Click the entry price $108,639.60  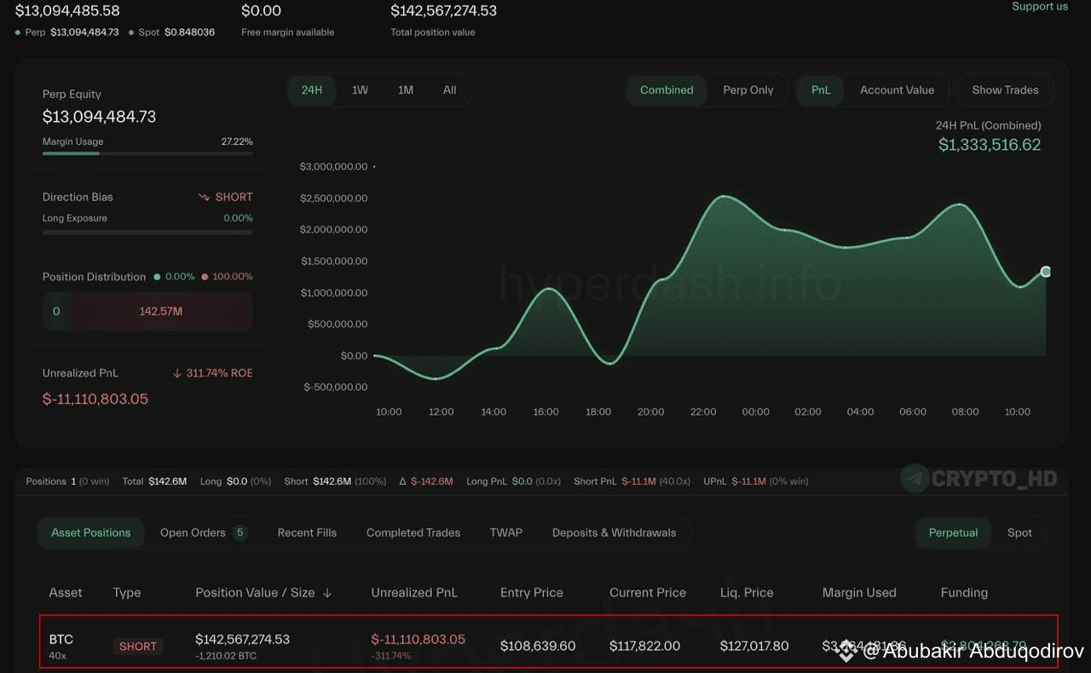click(x=538, y=646)
